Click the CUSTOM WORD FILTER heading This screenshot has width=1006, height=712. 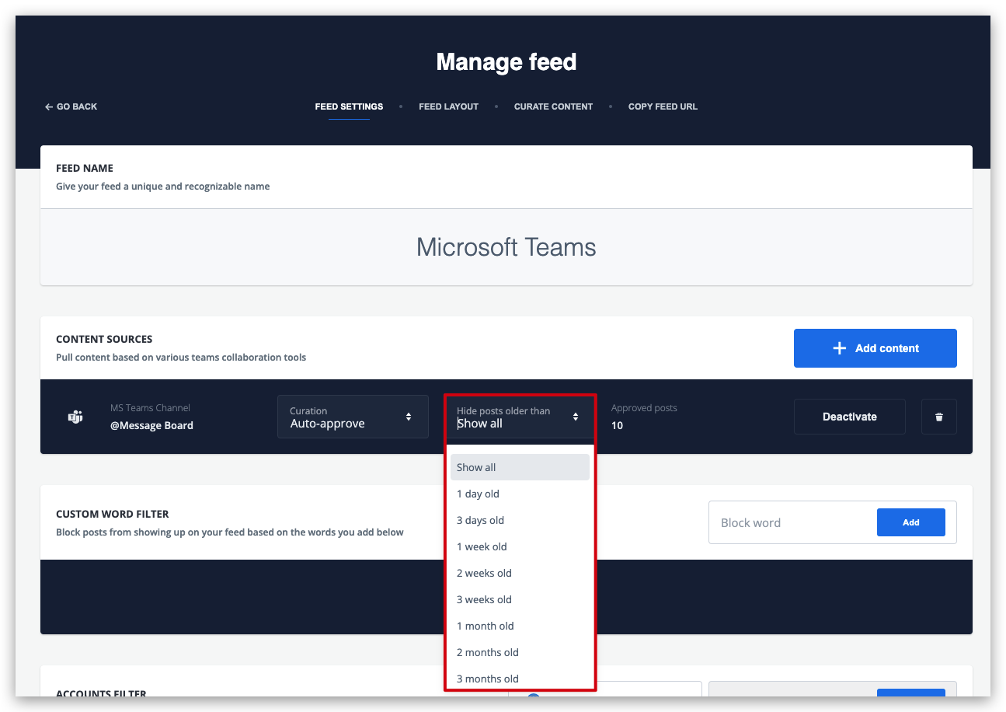[x=113, y=514]
